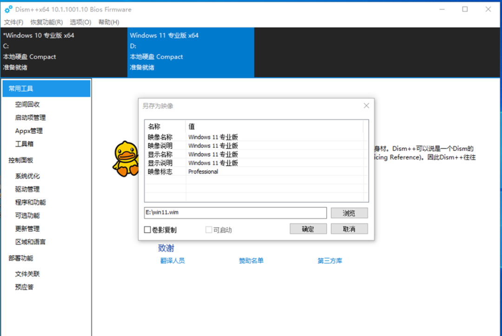Viewport: 502px width, 336px height.
Task: Click the E:\win11.wim path field
Action: [x=235, y=213]
